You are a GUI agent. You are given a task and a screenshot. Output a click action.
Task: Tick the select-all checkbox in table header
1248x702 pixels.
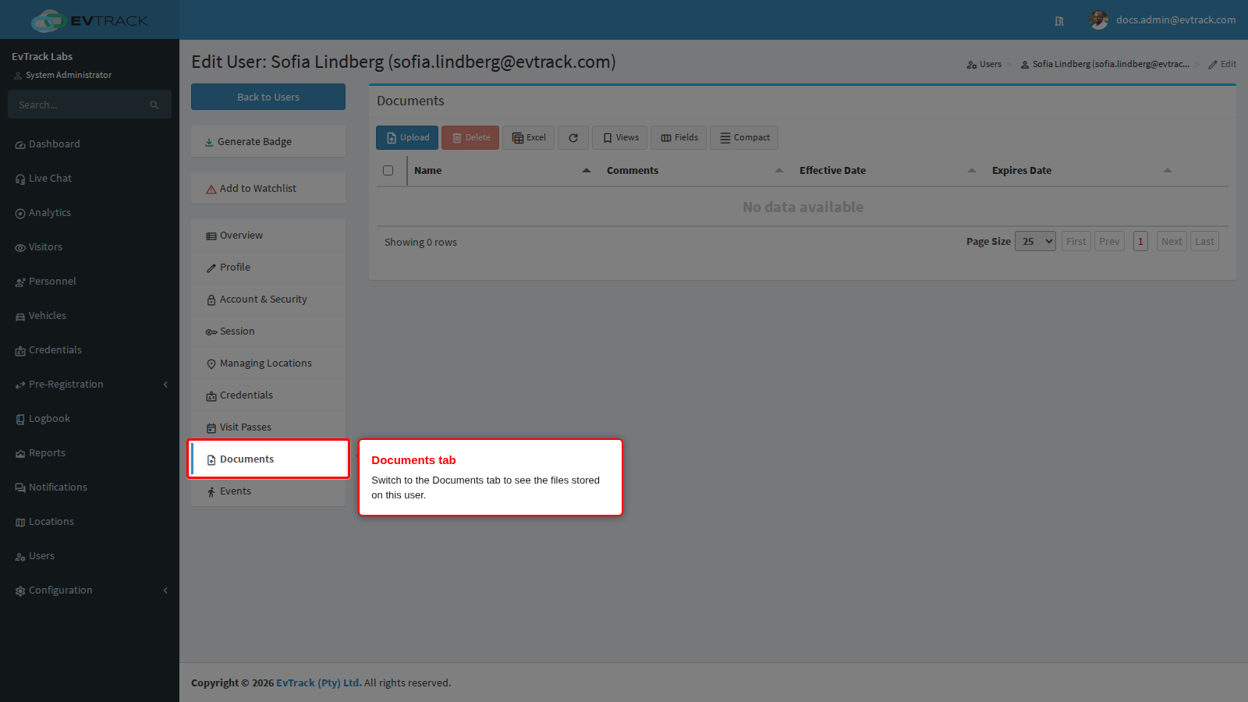pos(388,170)
